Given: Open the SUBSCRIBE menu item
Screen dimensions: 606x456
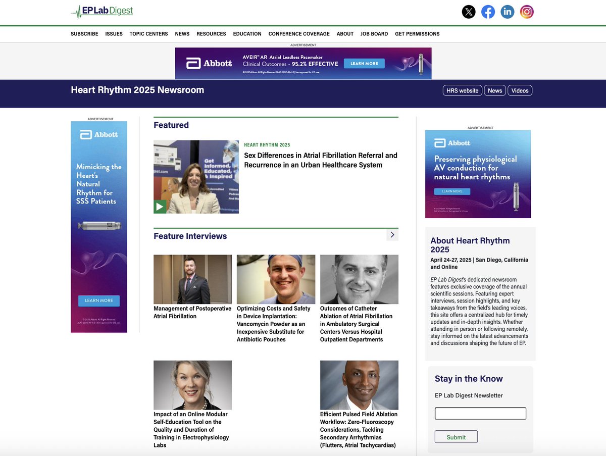Looking at the screenshot, I should (84, 34).
